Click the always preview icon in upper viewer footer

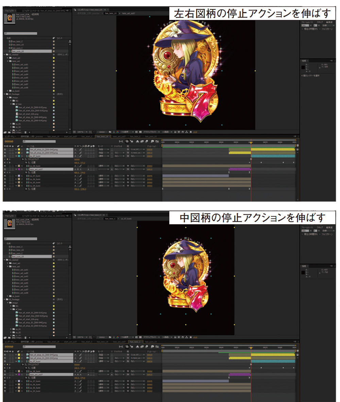[74, 132]
